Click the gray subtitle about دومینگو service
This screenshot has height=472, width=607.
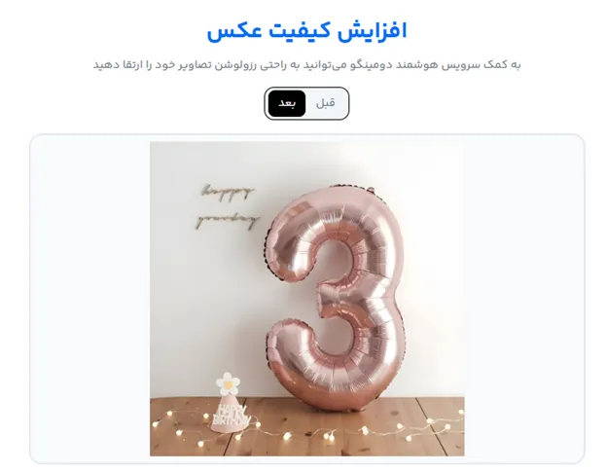click(307, 64)
